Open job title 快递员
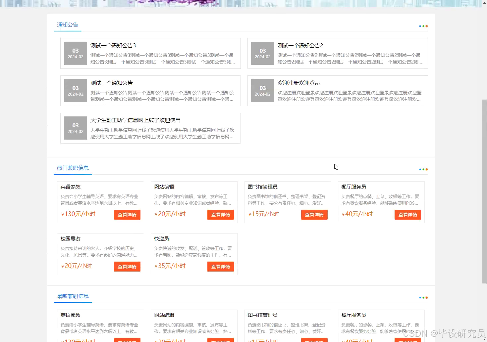The width and height of the screenshot is (487, 342). (162, 239)
